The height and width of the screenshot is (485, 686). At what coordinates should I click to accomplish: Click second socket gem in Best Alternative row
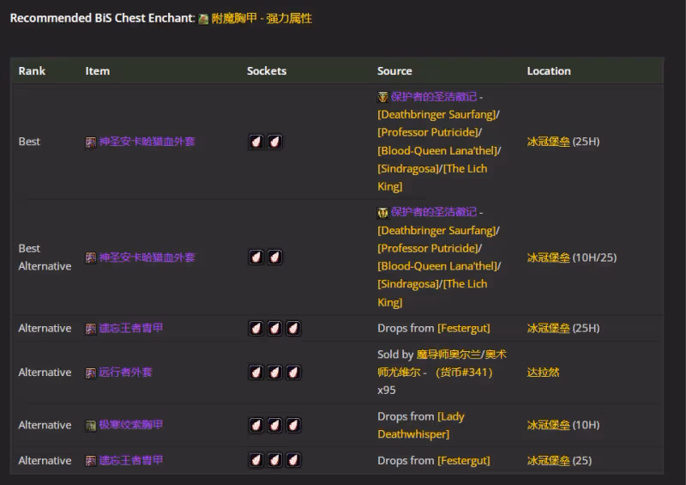click(274, 258)
